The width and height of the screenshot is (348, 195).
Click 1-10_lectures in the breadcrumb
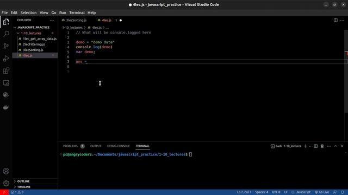[x=72, y=28]
